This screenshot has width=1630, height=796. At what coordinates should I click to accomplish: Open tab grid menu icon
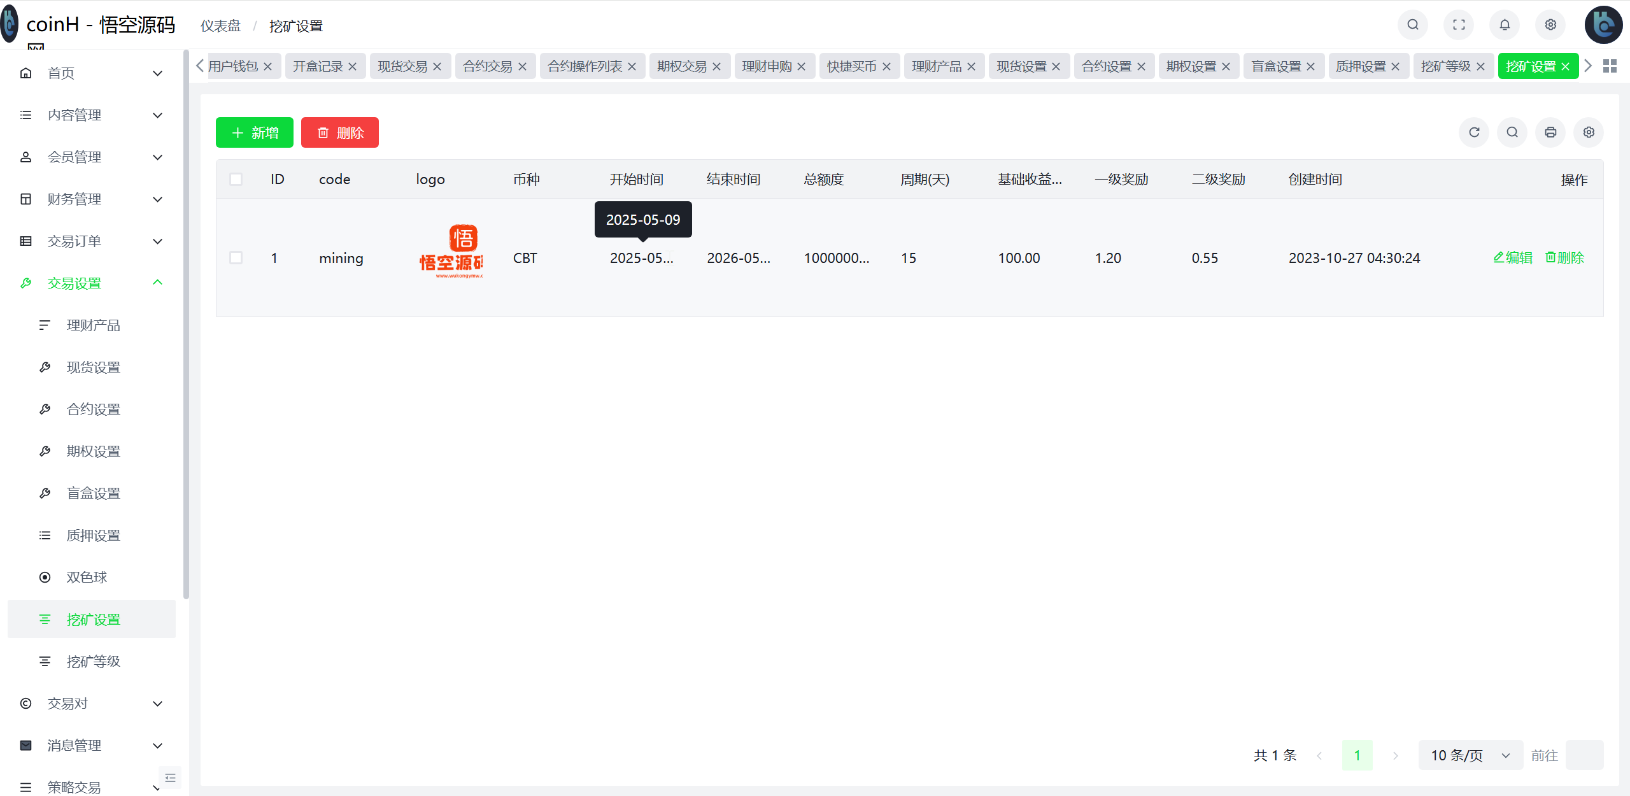[x=1610, y=66]
